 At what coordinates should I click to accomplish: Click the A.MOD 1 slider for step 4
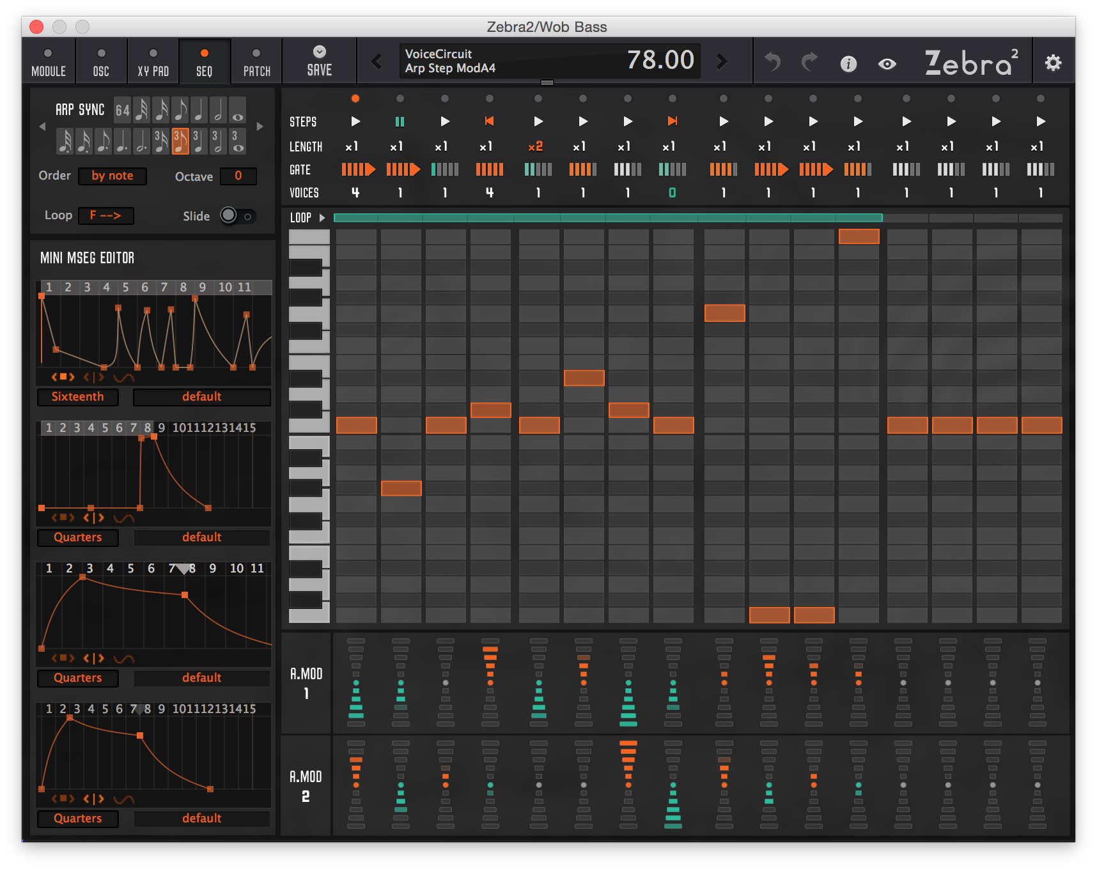coord(490,682)
